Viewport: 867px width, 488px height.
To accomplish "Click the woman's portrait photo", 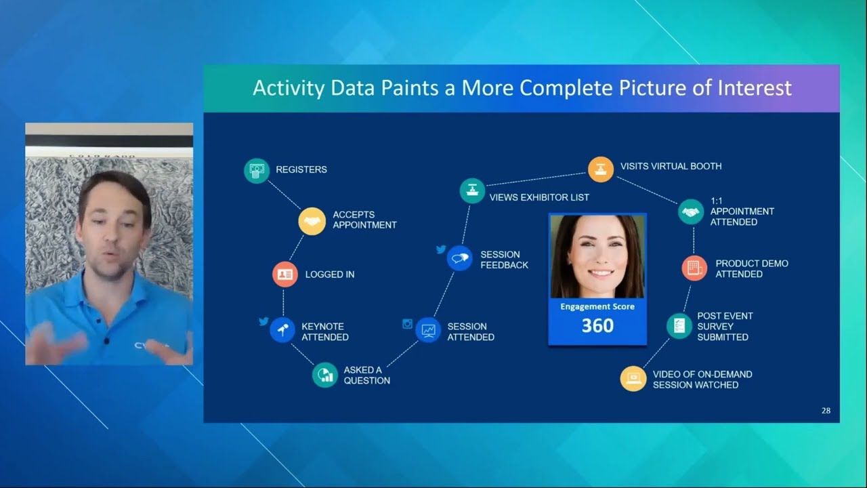I will (597, 256).
